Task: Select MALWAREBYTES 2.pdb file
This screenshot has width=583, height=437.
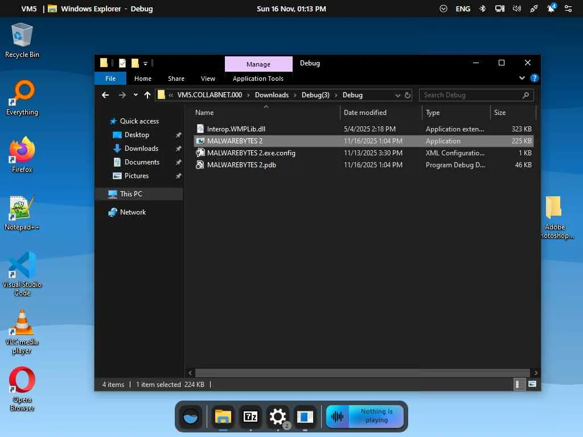Action: tap(364, 164)
